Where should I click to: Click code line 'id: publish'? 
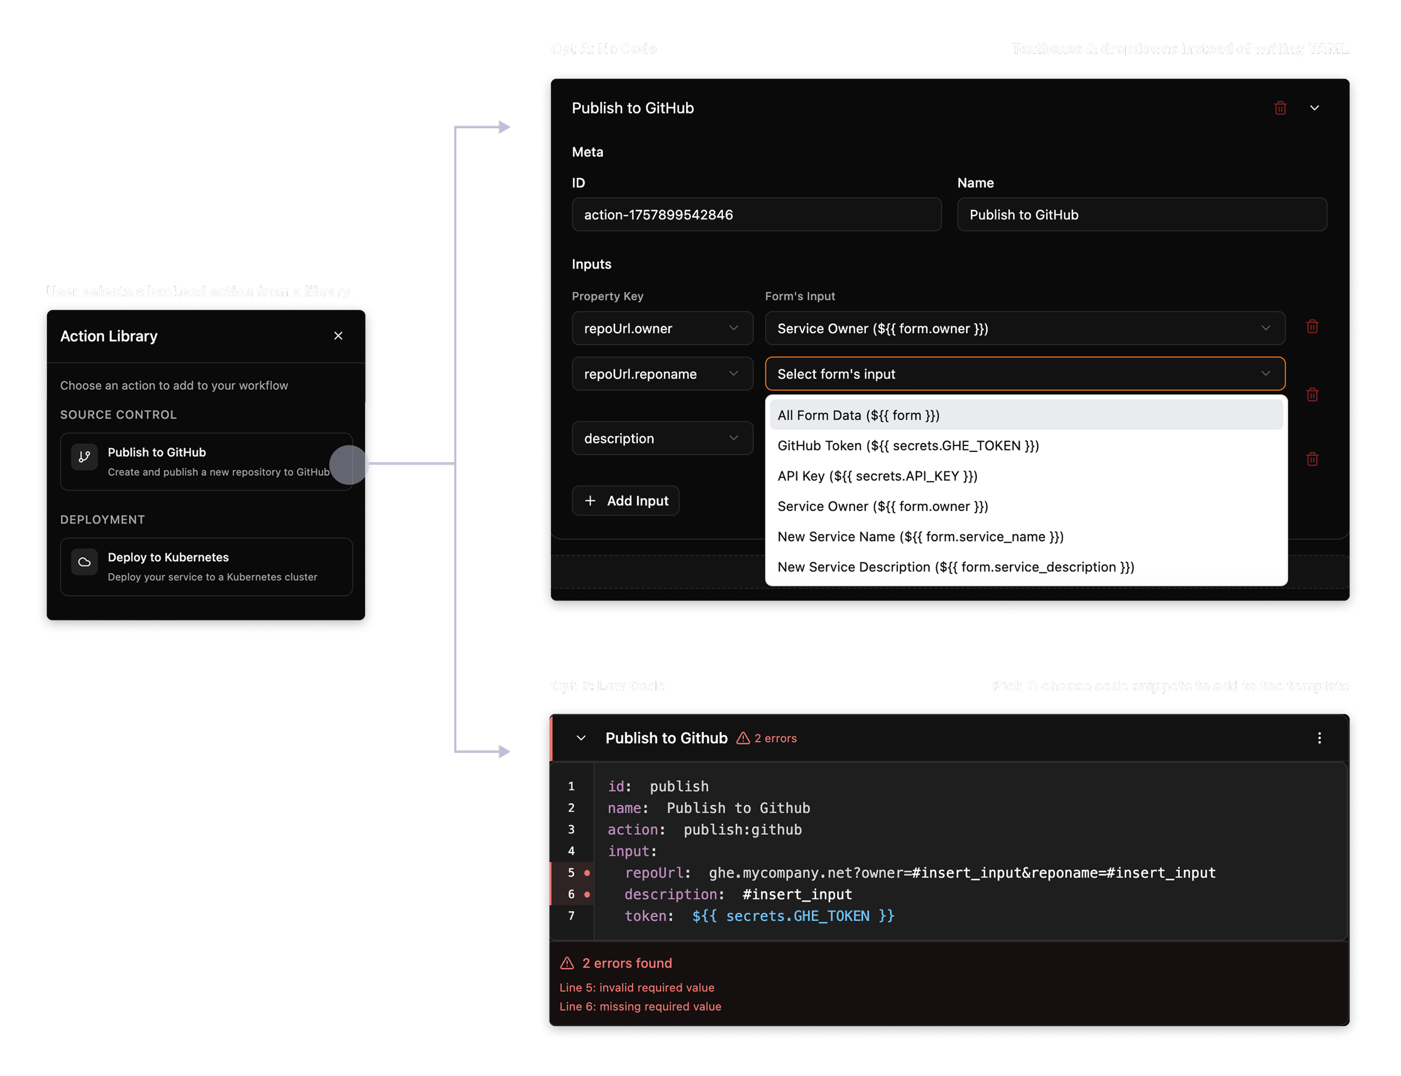pos(658,786)
